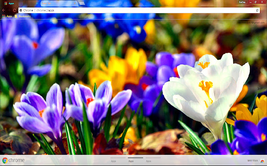
Task: Go back using the back arrow
Action: [x=4, y=10]
